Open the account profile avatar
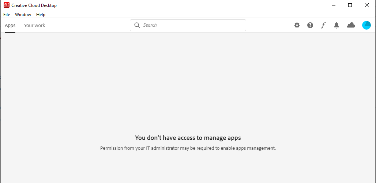376x183 pixels. [366, 25]
